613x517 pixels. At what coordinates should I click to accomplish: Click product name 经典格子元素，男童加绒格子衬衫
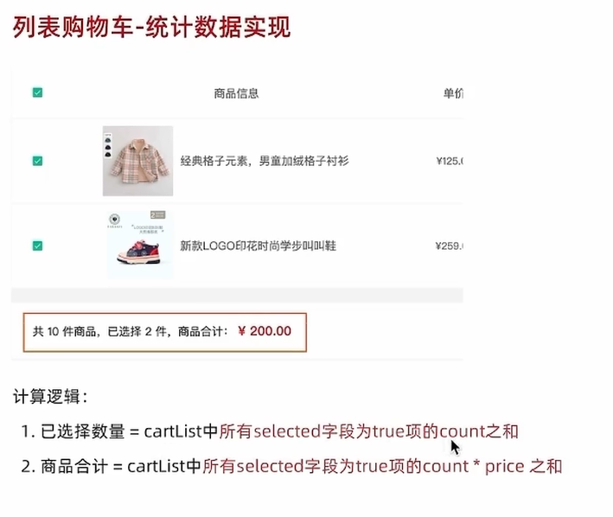pos(265,161)
